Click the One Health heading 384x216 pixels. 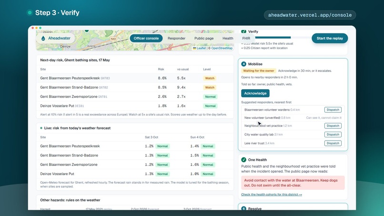(x=257, y=160)
